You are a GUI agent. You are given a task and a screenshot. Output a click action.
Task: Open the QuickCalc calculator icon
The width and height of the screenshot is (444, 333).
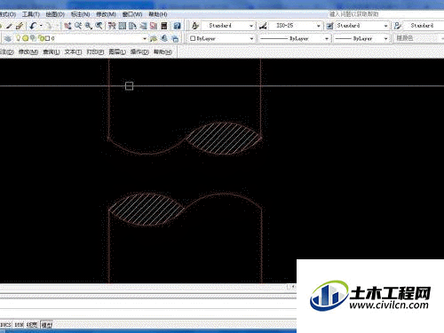163,26
